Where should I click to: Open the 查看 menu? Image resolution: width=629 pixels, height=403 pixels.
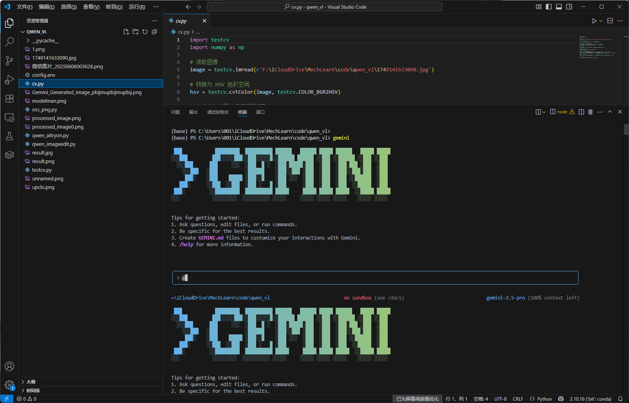[91, 7]
